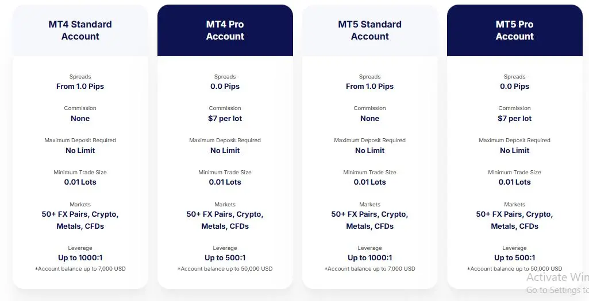Open the MT5 Pro Account heading
Image resolution: width=589 pixels, height=301 pixels.
point(515,30)
